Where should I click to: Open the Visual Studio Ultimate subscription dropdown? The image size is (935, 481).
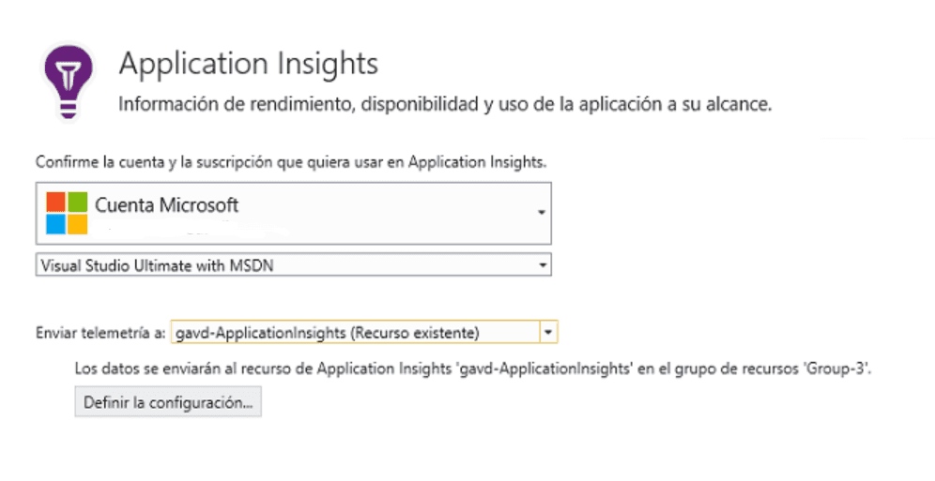(294, 265)
